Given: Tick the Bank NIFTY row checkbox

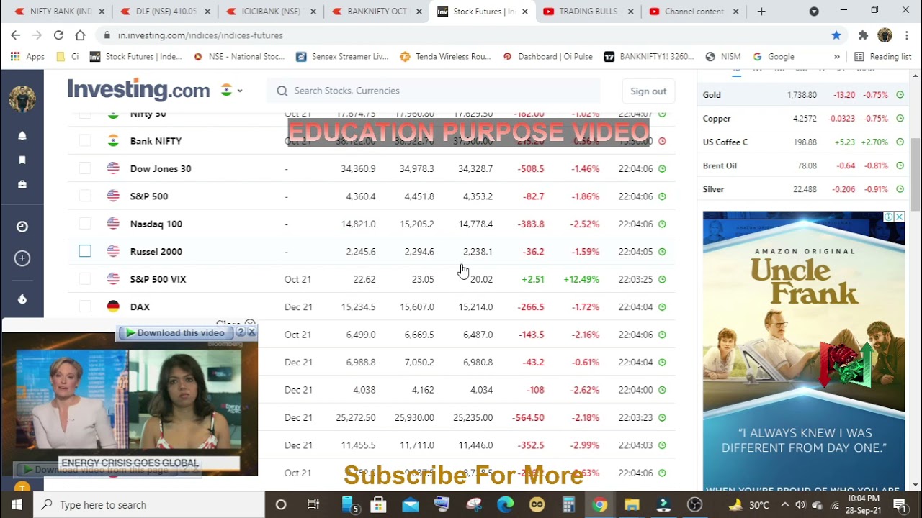Looking at the screenshot, I should (85, 141).
